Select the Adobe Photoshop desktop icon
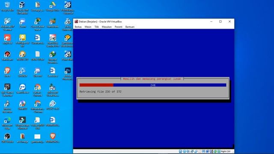This screenshot has height=154, width=274. coord(68,74)
